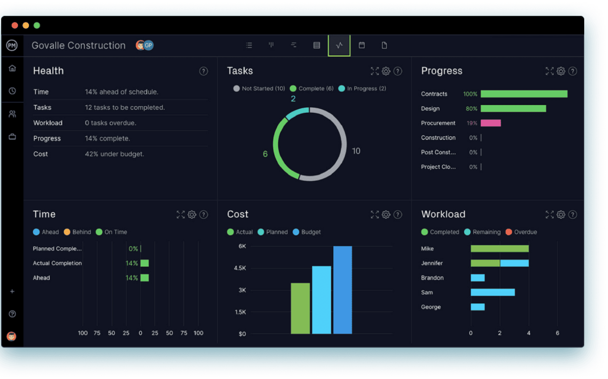Toggle the Not Started legend in Tasks chart

pyautogui.click(x=259, y=88)
